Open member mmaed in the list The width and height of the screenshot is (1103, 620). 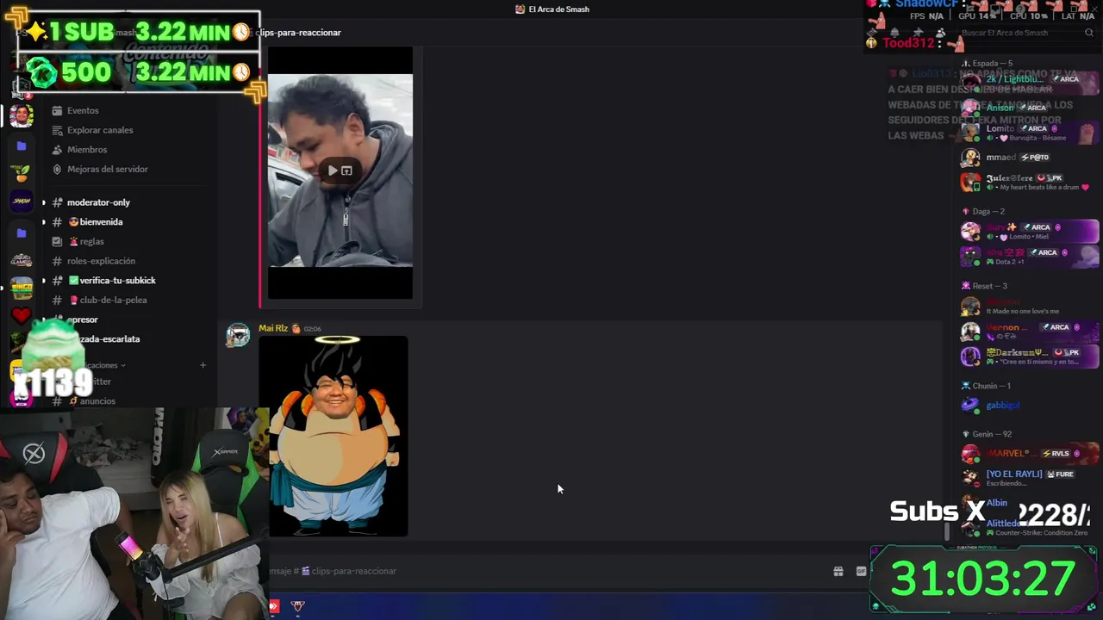pyautogui.click(x=1030, y=158)
